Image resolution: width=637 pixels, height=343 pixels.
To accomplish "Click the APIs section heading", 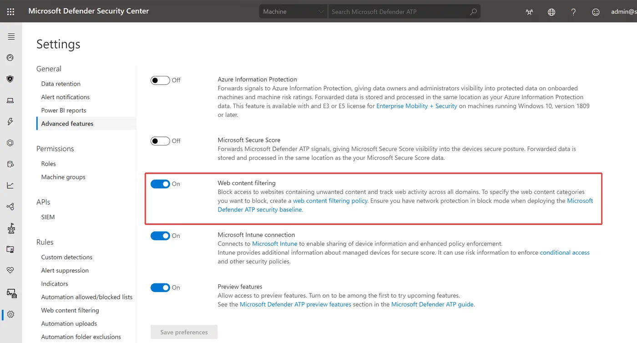I will click(x=43, y=202).
